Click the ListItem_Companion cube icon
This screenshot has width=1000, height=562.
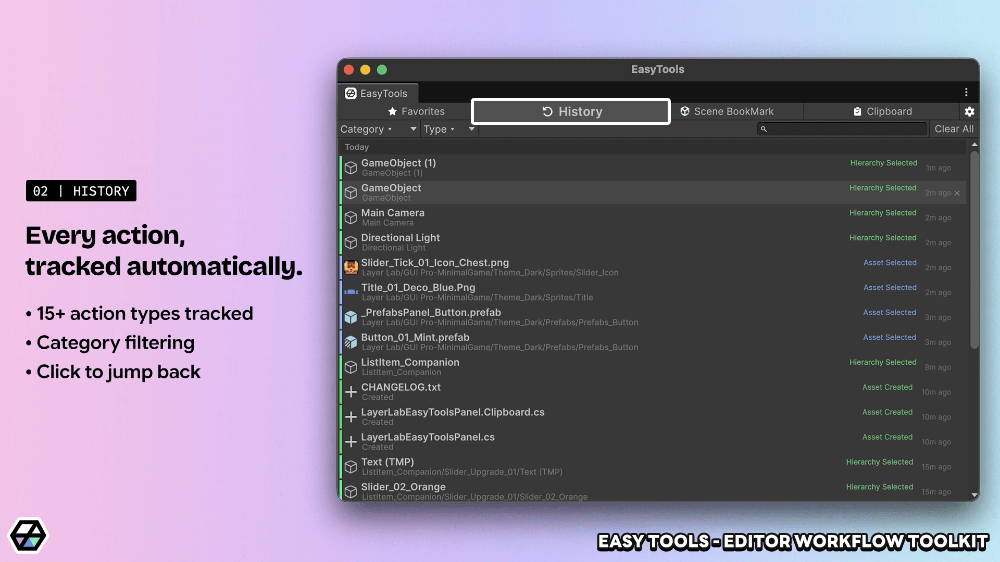351,367
